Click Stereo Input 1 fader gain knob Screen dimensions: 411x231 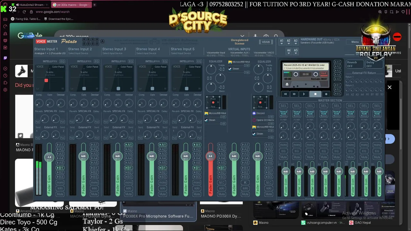point(49,157)
